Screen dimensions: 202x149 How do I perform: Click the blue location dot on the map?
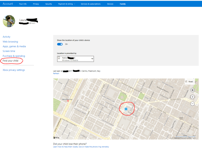coord(126,109)
